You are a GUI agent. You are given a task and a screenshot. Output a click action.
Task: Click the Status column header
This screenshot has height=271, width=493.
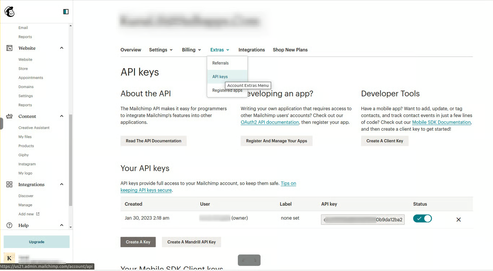point(420,204)
